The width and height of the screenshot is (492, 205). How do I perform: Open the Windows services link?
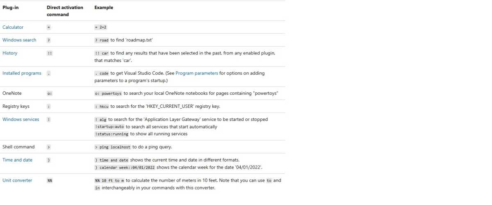pos(21,119)
